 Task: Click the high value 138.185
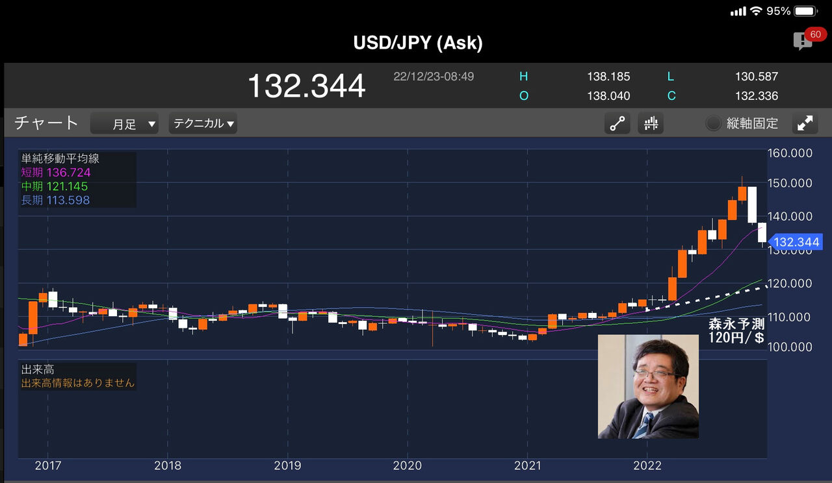(608, 77)
